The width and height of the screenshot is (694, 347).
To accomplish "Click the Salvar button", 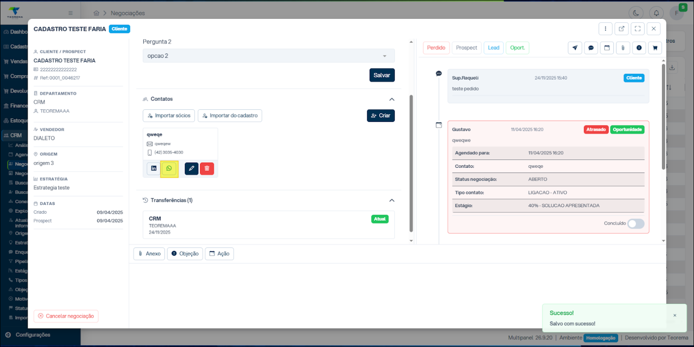I will pos(382,75).
